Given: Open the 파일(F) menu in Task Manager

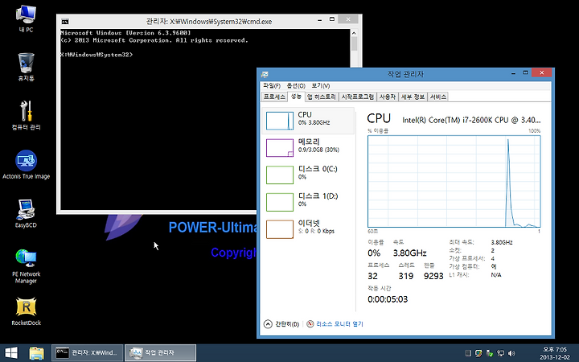Looking at the screenshot, I should pyautogui.click(x=272, y=86).
